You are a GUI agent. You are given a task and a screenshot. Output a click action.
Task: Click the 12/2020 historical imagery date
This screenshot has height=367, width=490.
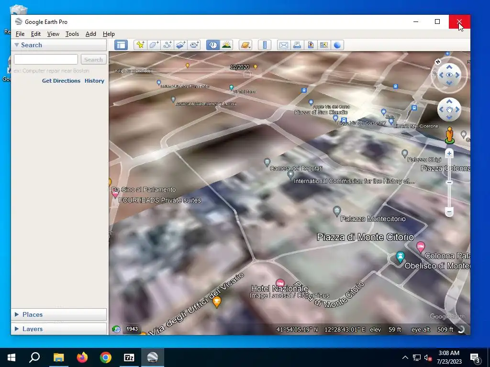click(240, 67)
